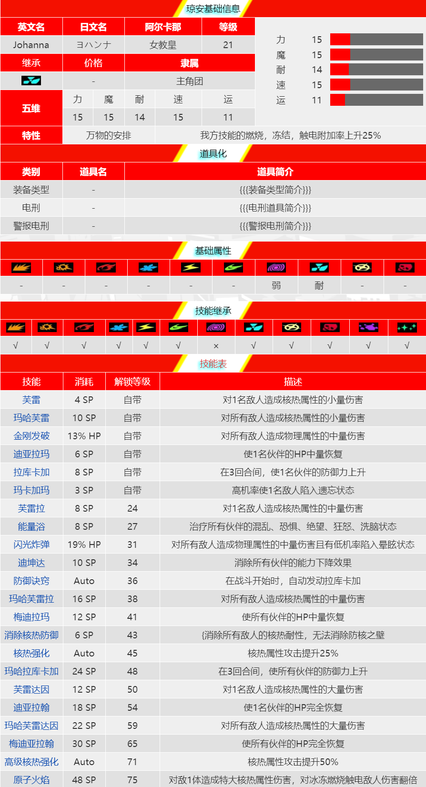Screen dimensions: 426x787
Task: Click the 力 stat bar
Action: [x=376, y=40]
